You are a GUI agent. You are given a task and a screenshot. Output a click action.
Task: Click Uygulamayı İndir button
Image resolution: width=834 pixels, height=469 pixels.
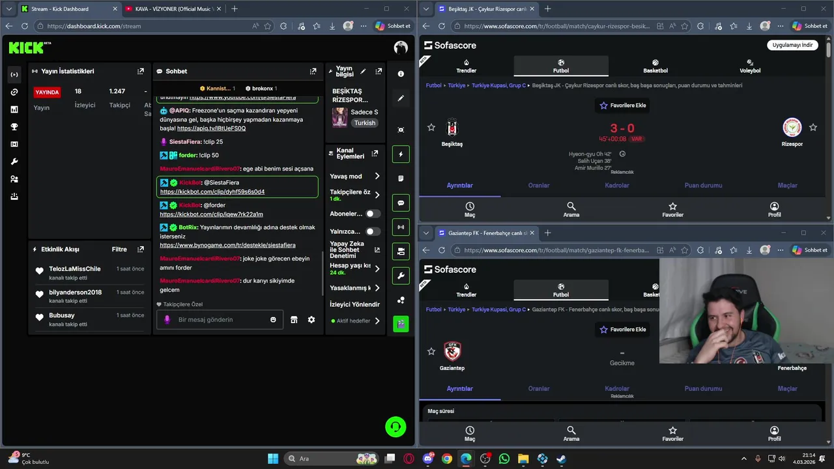(x=792, y=45)
